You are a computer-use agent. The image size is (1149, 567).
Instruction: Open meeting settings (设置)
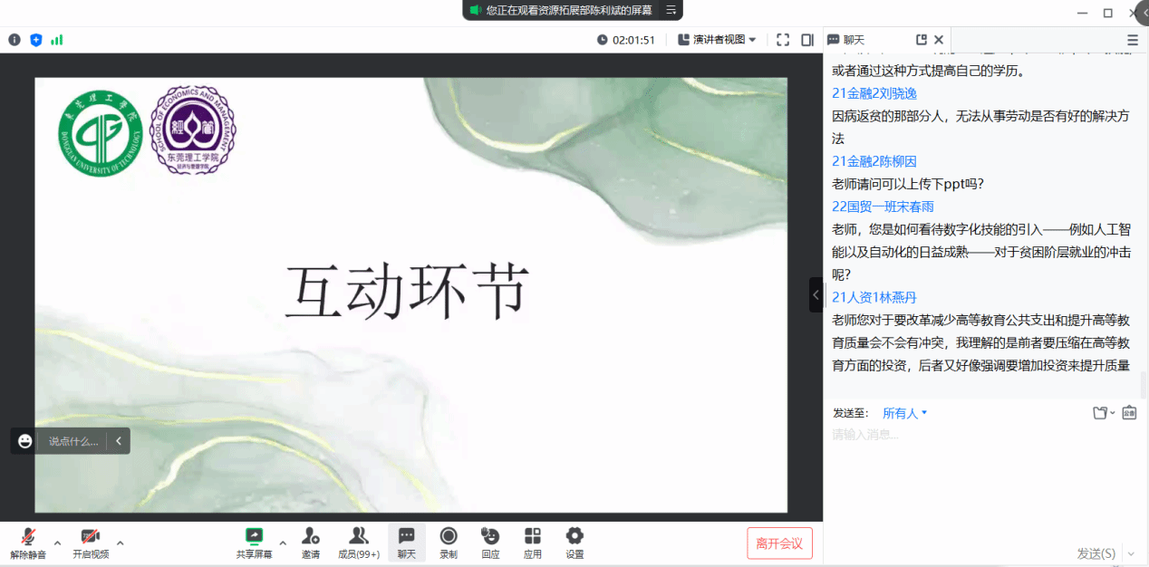tap(574, 543)
